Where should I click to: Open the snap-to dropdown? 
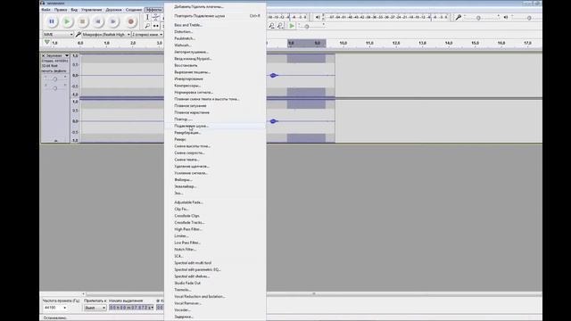pos(95,308)
